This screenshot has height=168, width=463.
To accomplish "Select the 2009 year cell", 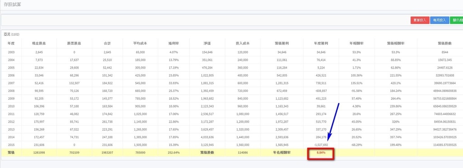I will point(11,99).
